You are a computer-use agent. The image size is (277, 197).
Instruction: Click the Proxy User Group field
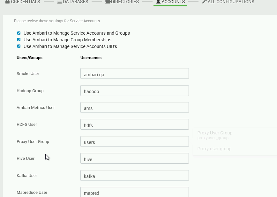coord(135,141)
